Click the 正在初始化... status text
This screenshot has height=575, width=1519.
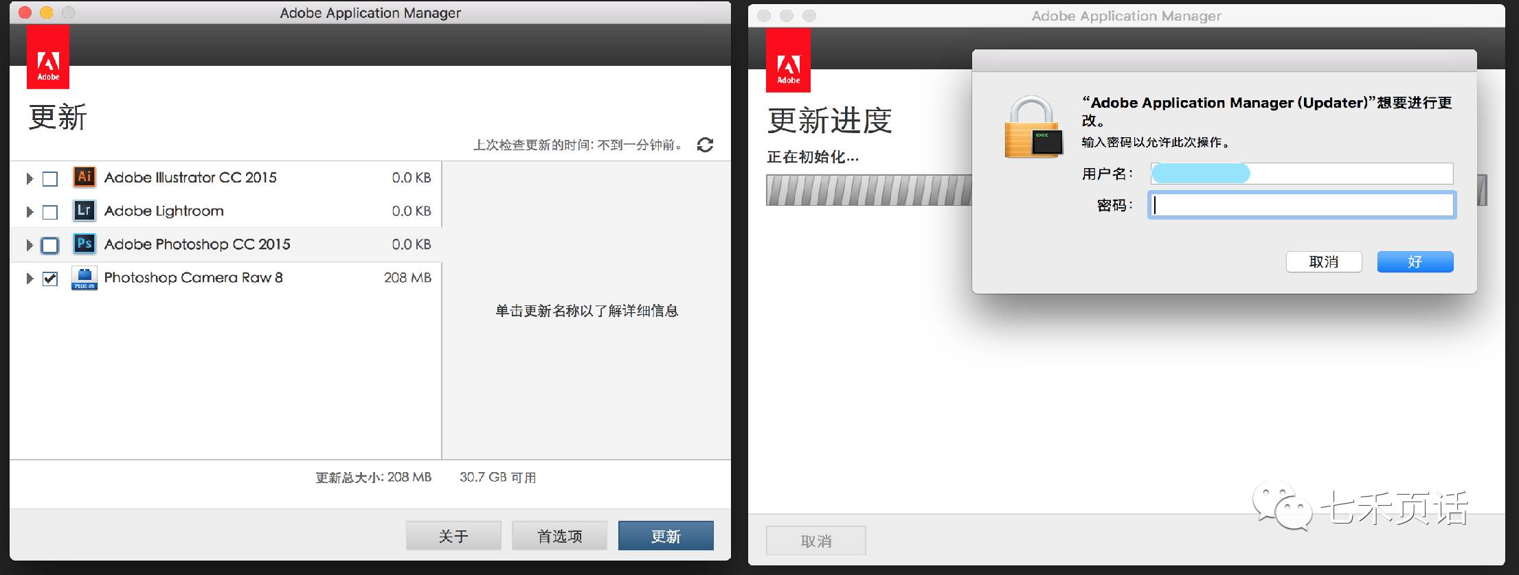(813, 157)
